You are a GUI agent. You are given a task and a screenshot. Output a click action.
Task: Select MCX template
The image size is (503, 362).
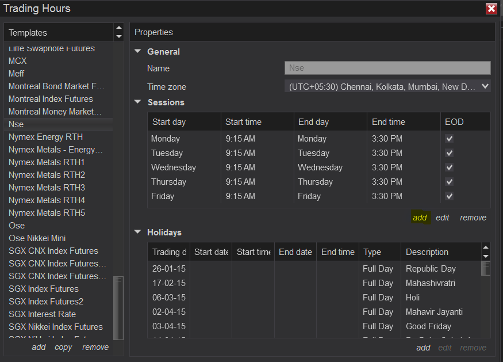(x=59, y=61)
